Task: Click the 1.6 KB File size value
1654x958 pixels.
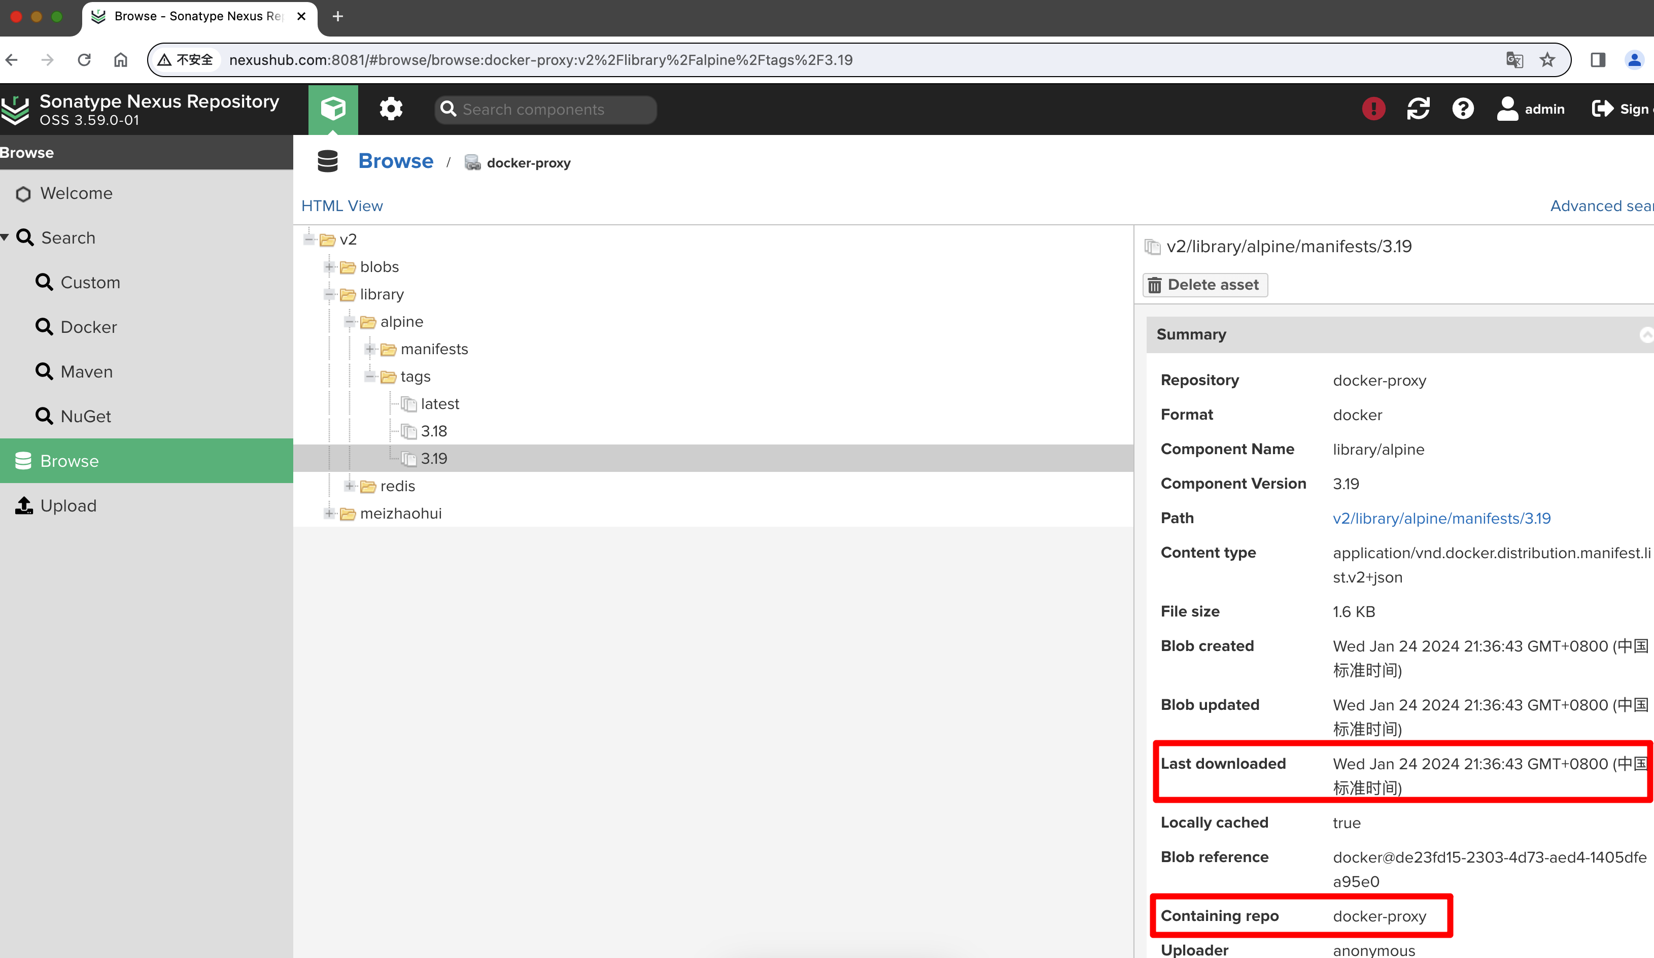Action: click(1354, 611)
